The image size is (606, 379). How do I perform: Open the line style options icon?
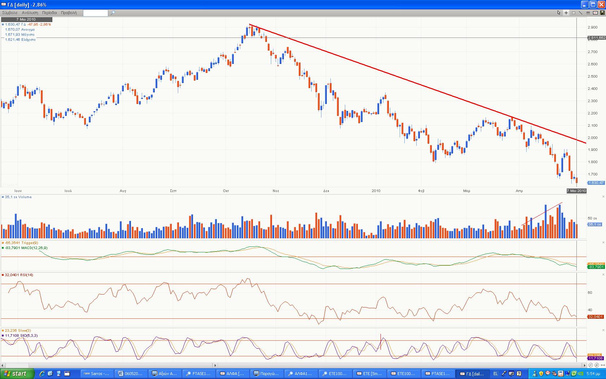588,13
